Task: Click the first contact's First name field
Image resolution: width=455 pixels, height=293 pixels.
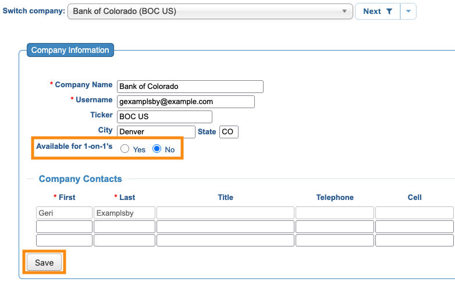Action: click(64, 213)
